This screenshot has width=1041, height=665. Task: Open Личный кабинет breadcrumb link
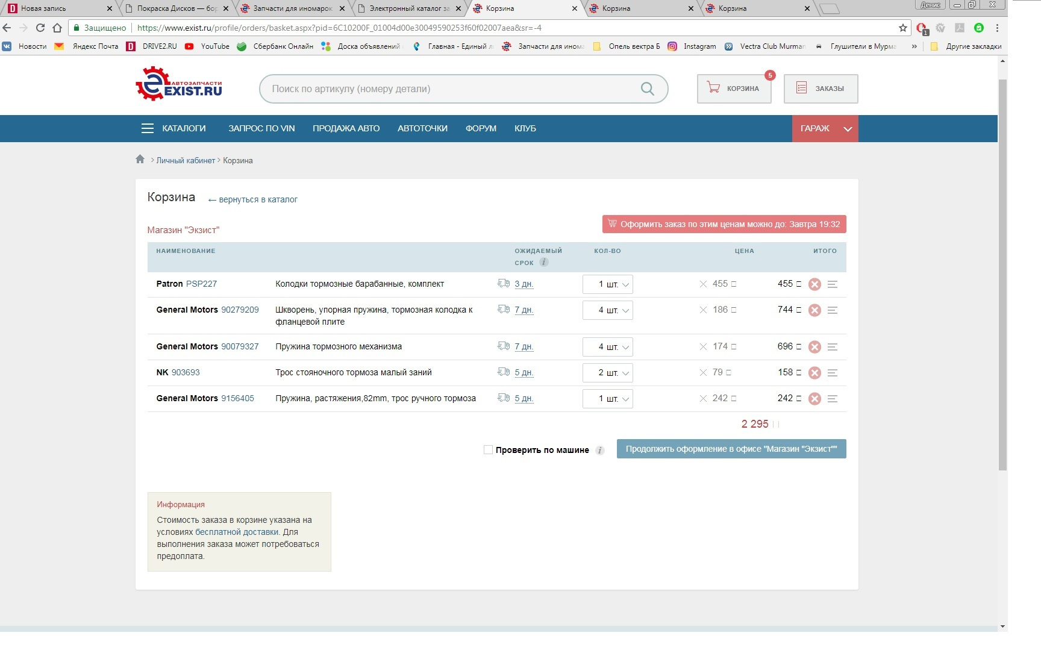186,160
